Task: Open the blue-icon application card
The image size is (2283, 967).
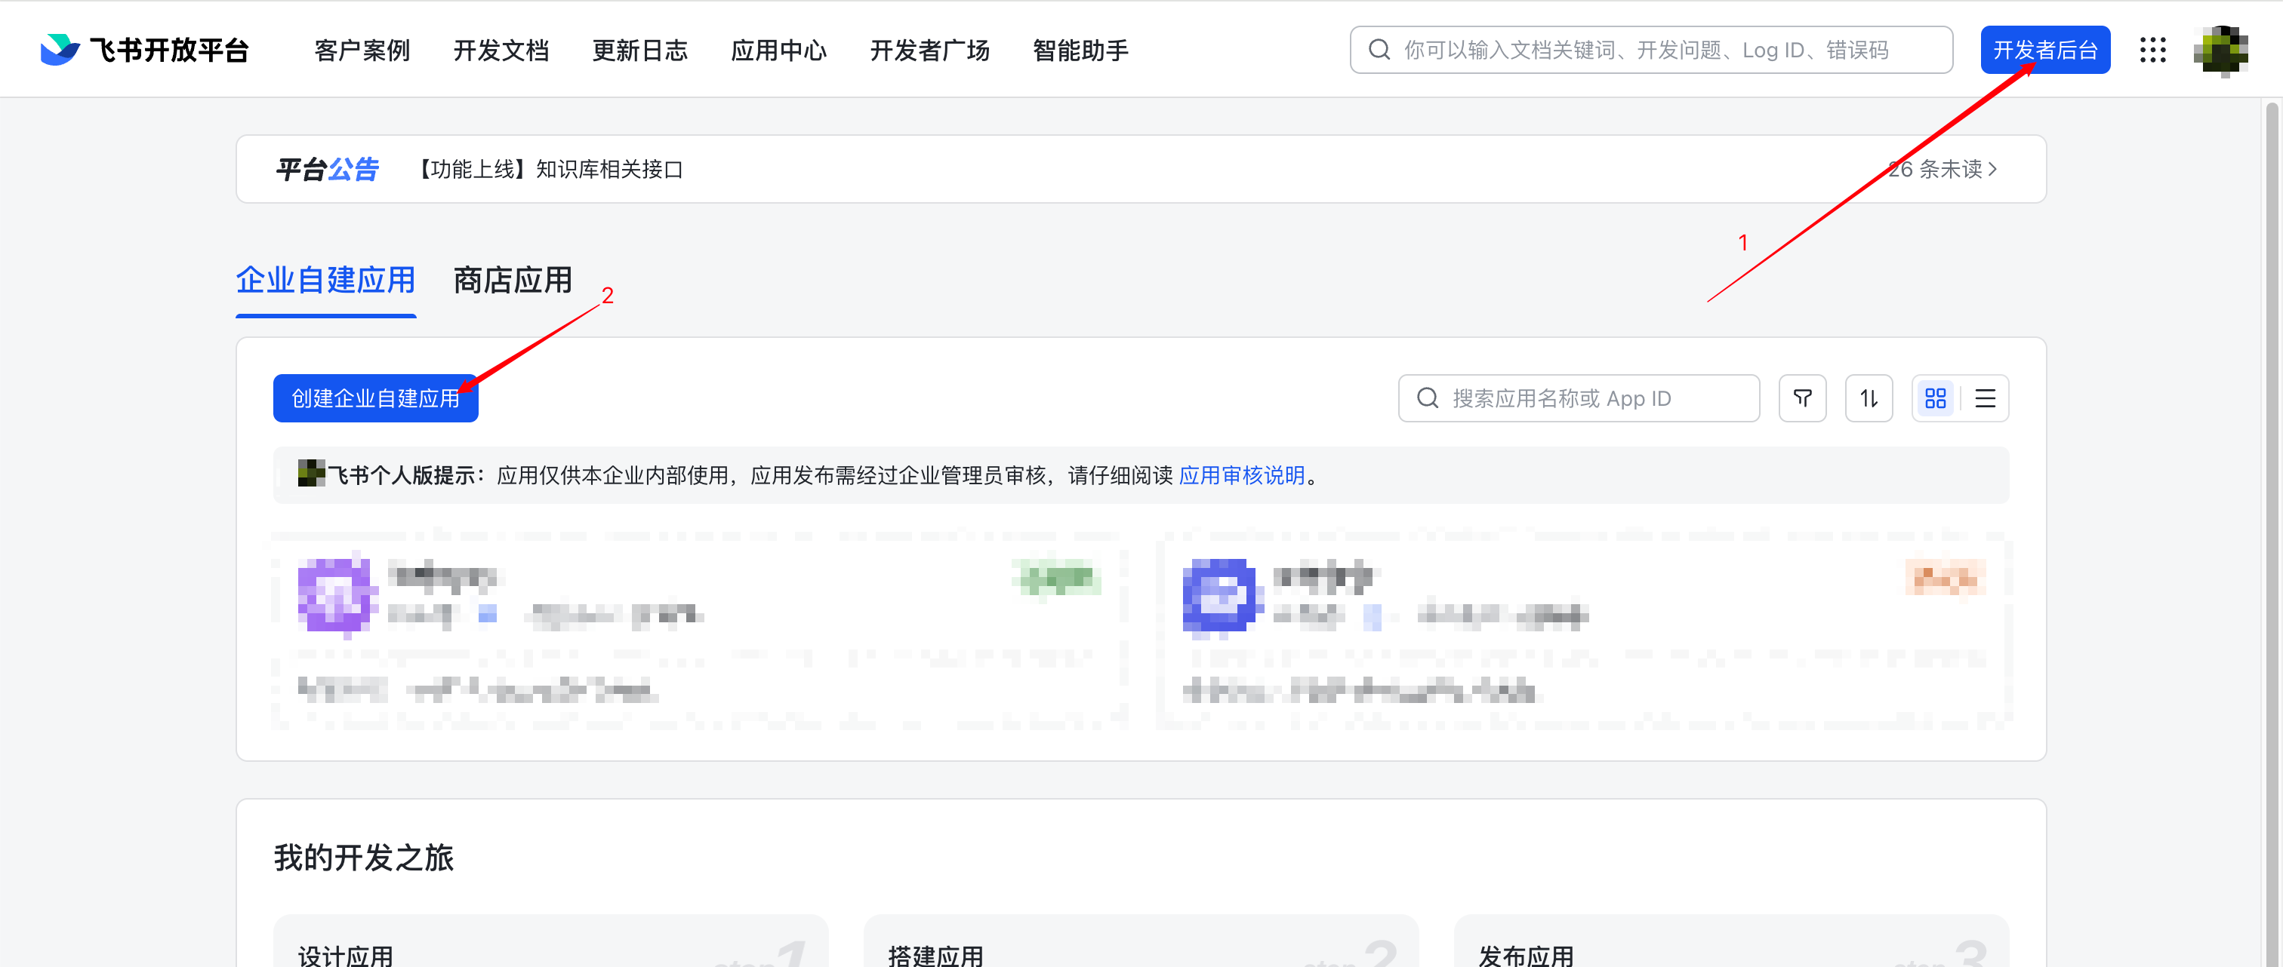Action: pyautogui.click(x=1583, y=631)
